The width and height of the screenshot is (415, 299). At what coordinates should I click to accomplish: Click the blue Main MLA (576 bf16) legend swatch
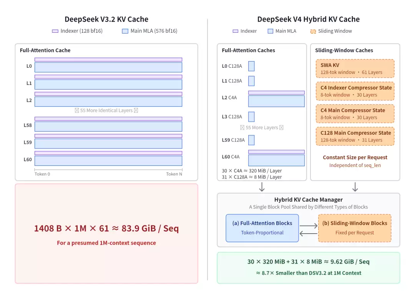(x=125, y=31)
